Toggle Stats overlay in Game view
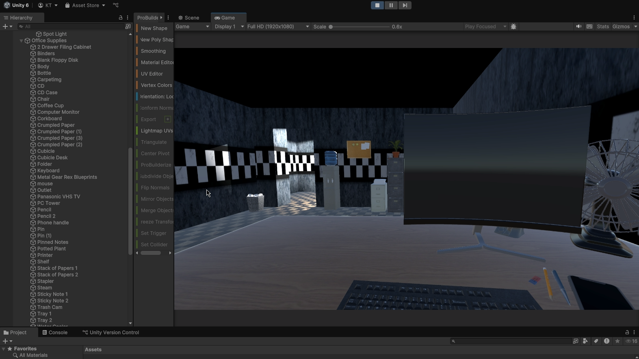Image resolution: width=639 pixels, height=359 pixels. pos(603,26)
